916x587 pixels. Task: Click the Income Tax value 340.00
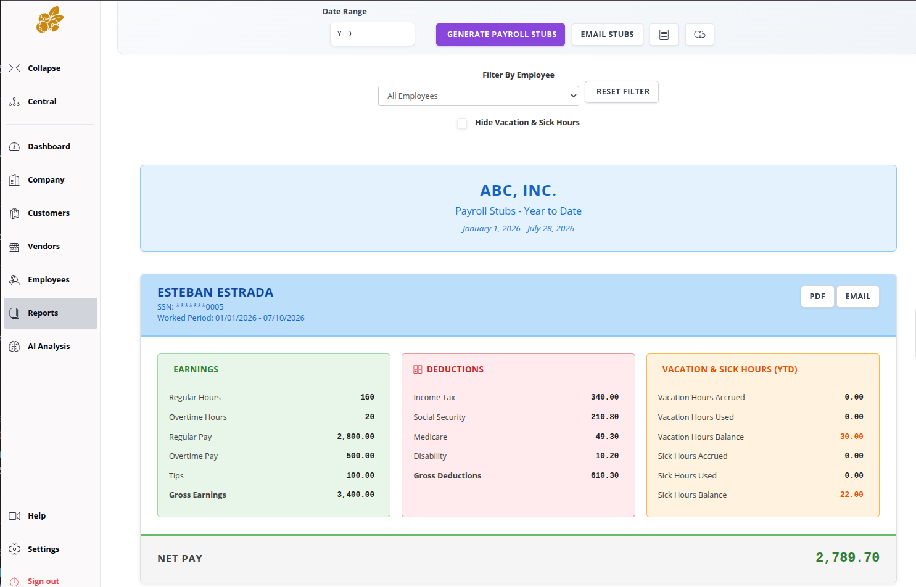[x=604, y=397]
